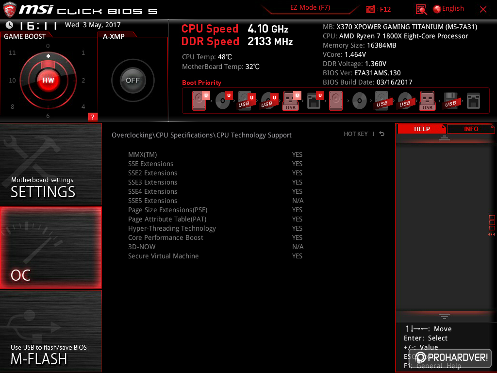Click the A-XMP label tab
497x373 pixels.
[114, 36]
